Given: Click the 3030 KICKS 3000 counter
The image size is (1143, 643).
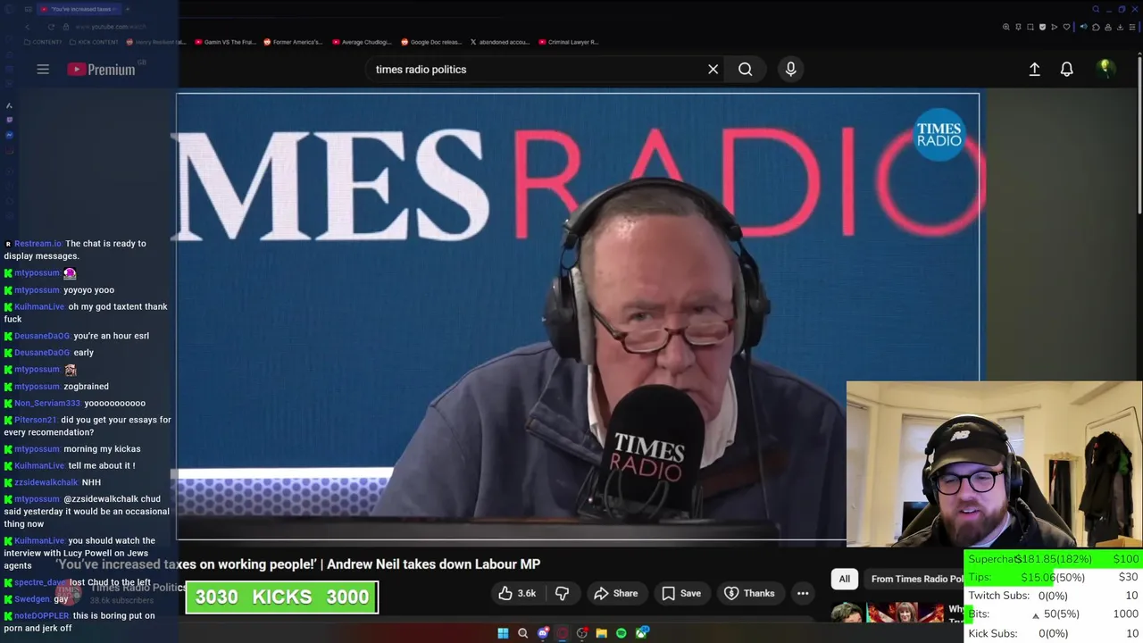Looking at the screenshot, I should click(x=282, y=597).
